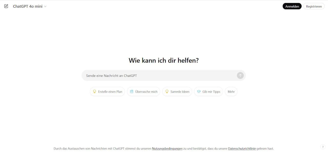
Task: Open the ChatGPT 4o mini model dropdown
Action: (x=30, y=6)
